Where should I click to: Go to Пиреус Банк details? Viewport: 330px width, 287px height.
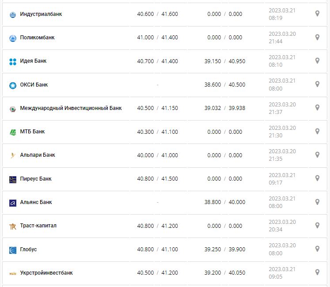(x=36, y=179)
